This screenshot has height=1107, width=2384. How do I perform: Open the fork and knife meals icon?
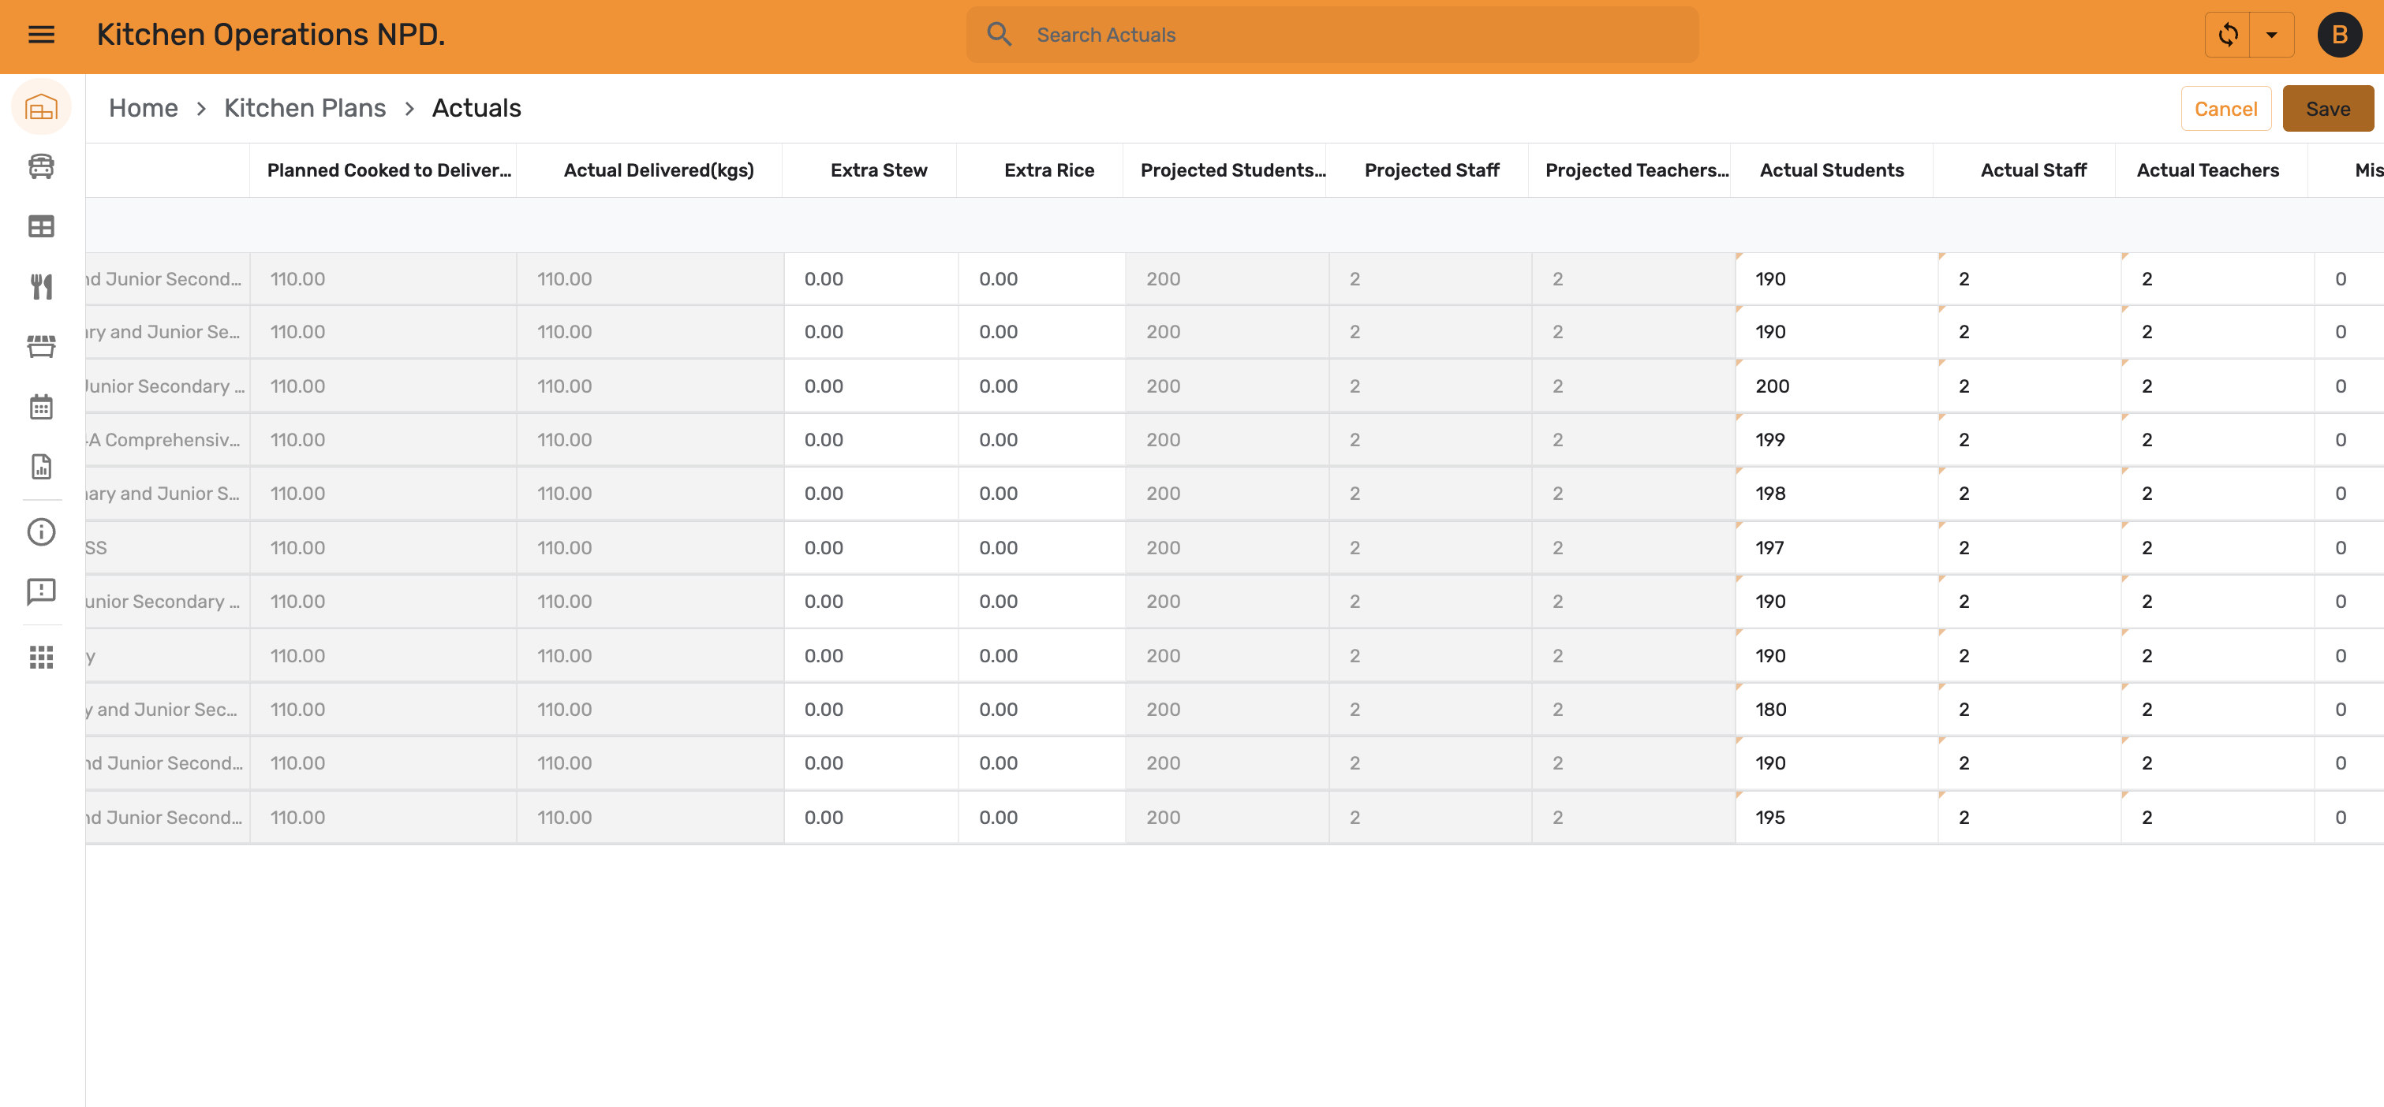[42, 287]
